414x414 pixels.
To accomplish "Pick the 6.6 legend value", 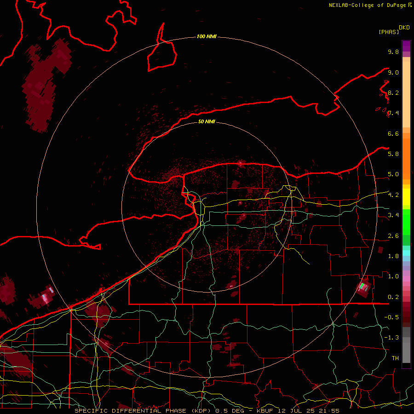I will pyautogui.click(x=393, y=133).
